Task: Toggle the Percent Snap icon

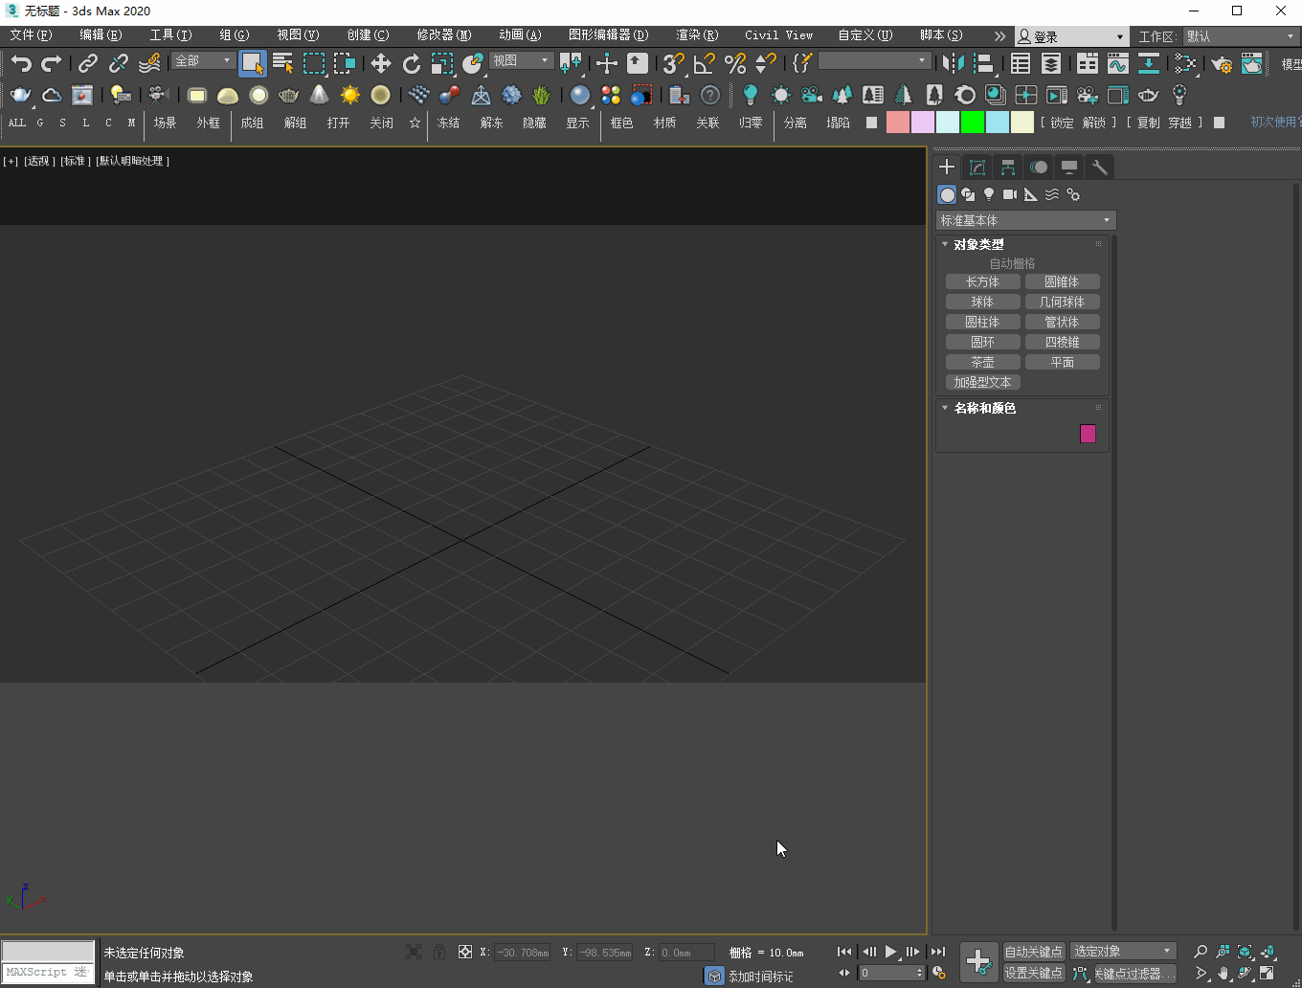Action: (x=735, y=63)
